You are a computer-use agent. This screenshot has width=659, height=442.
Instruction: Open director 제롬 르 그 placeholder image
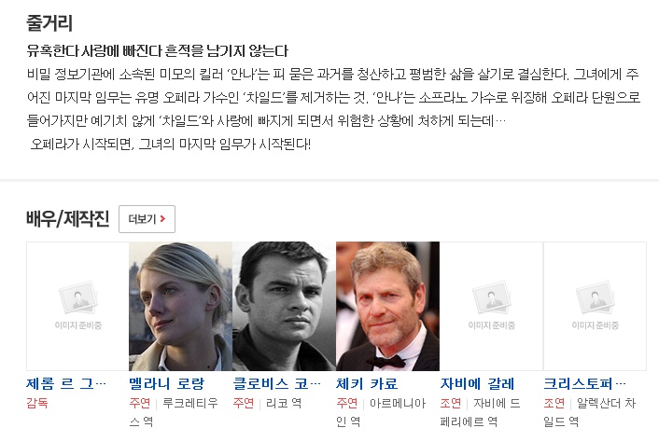click(77, 306)
